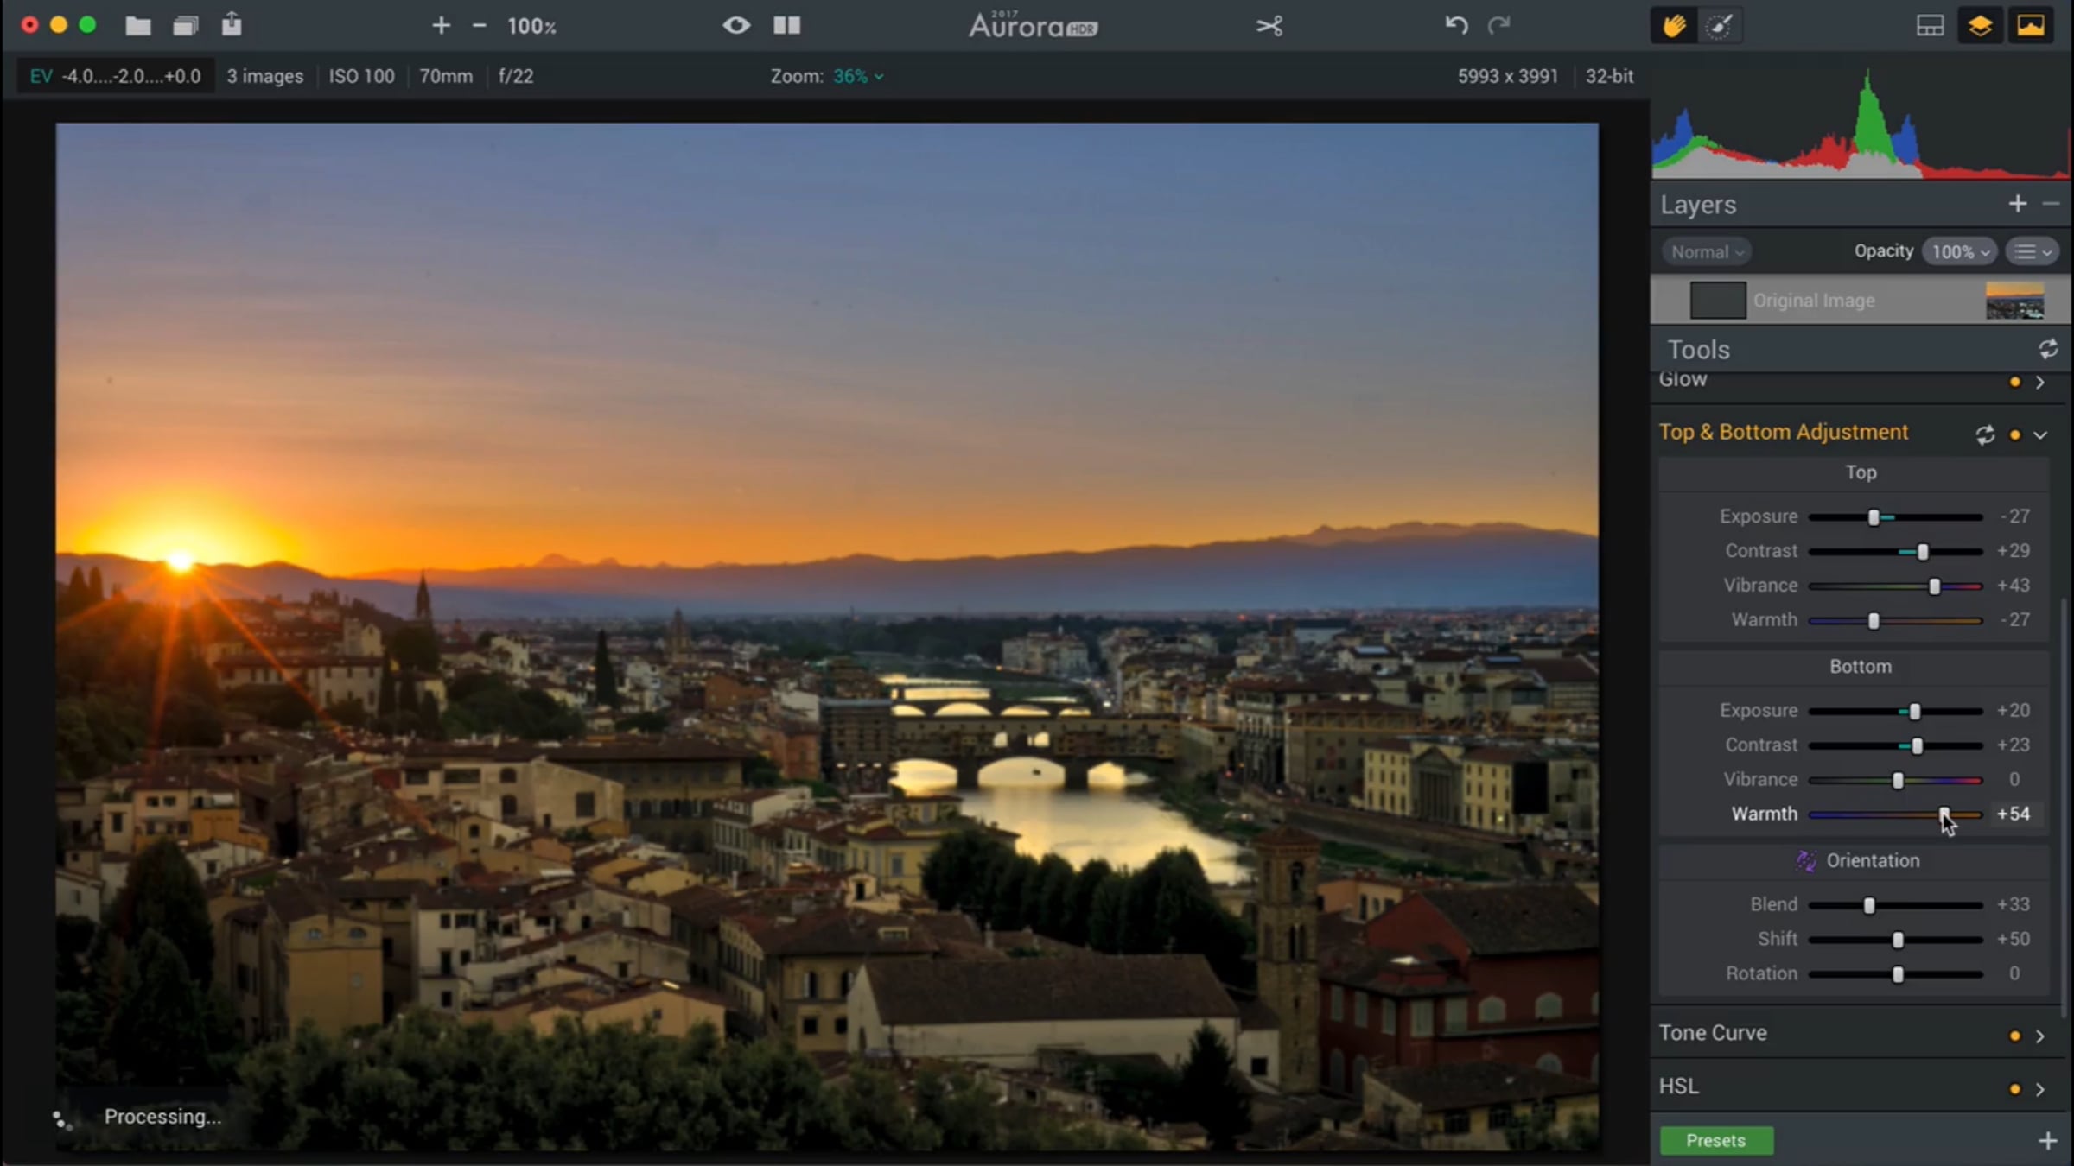
Task: Click the export share icon
Action: (x=232, y=24)
